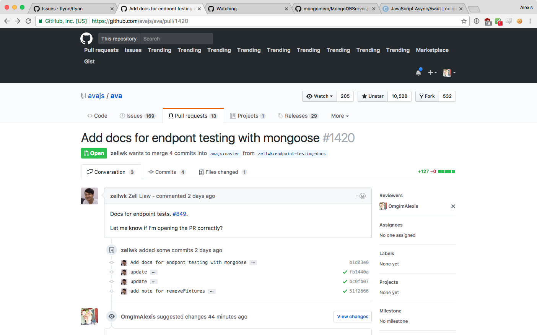537x335 pixels.
Task: Click the bookmark star in the address bar
Action: [x=464, y=22]
